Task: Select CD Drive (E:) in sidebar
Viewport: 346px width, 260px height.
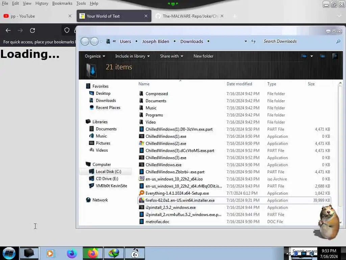Action: 104,179
